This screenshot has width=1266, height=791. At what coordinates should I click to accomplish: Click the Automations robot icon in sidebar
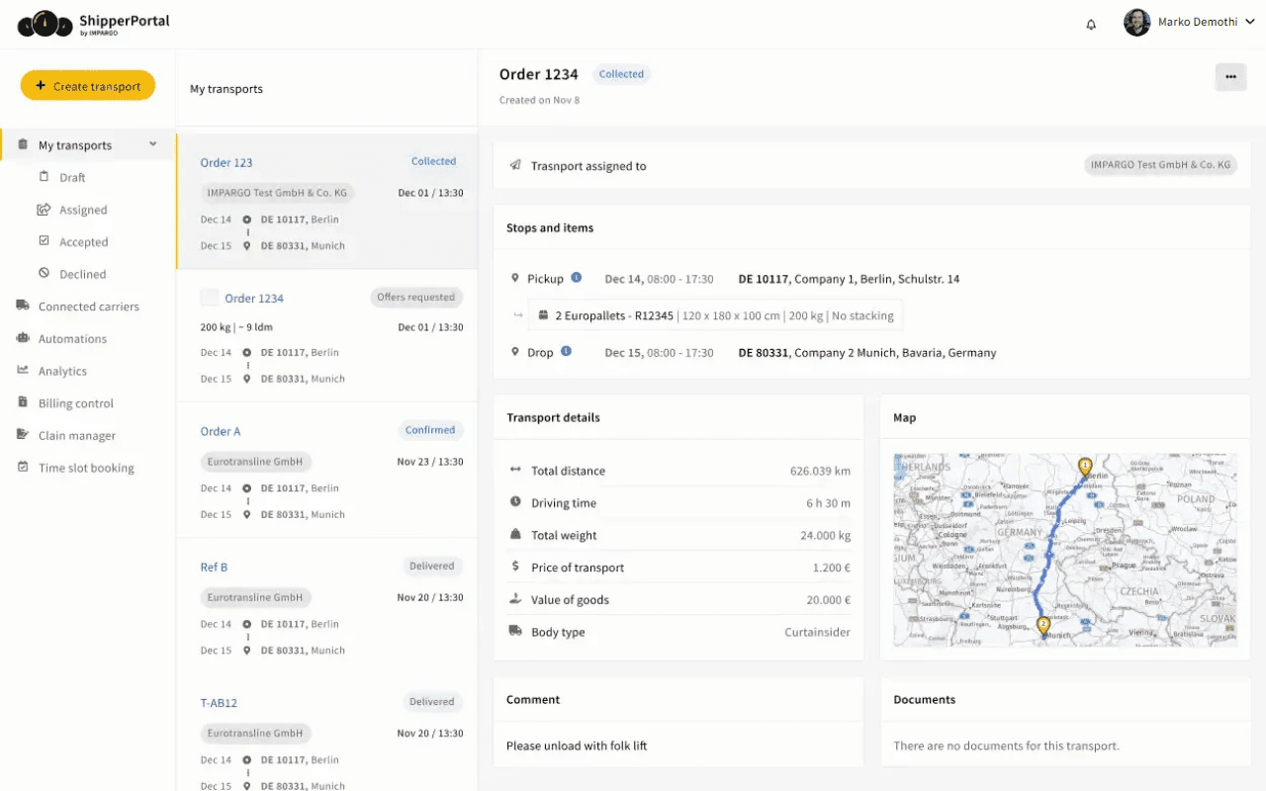(x=23, y=338)
